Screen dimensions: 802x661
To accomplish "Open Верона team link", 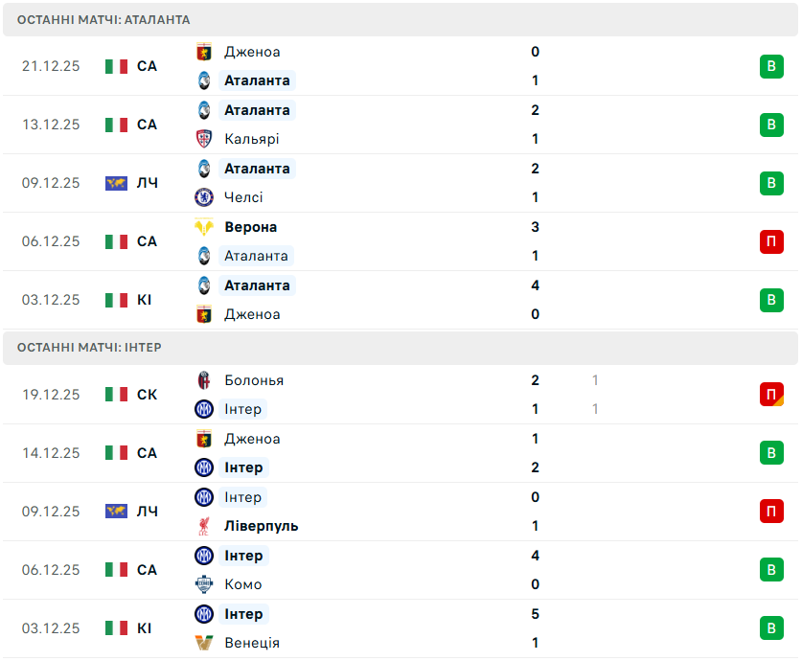I will (250, 227).
